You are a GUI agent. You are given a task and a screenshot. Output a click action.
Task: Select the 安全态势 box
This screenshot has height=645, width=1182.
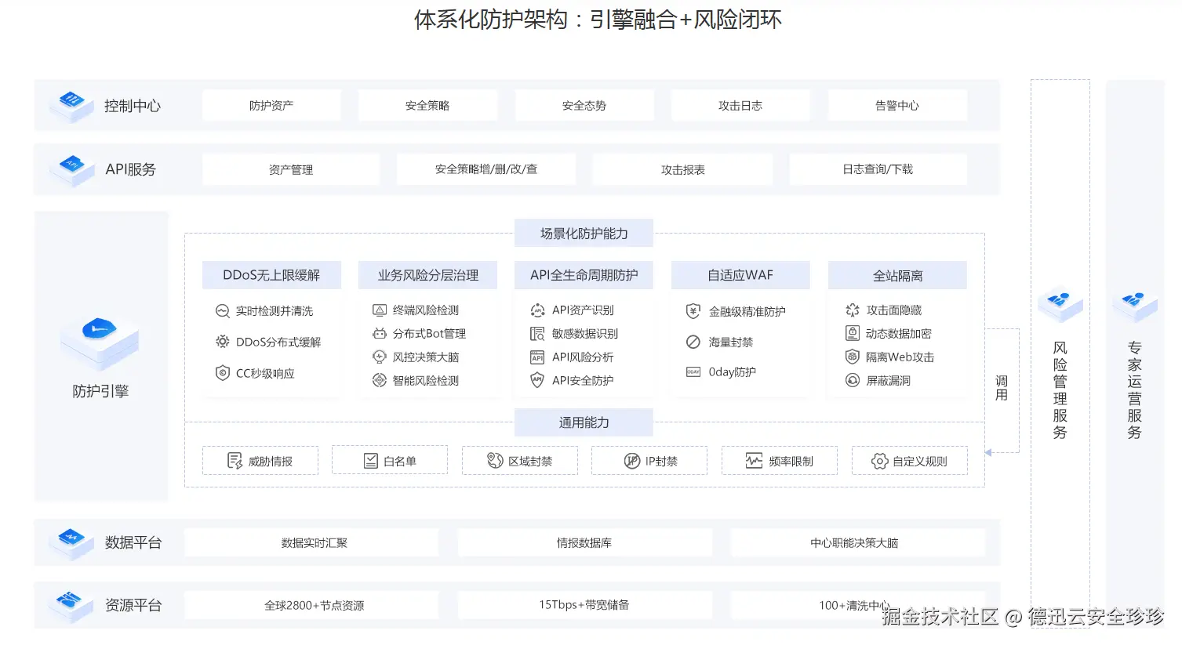pyautogui.click(x=584, y=105)
